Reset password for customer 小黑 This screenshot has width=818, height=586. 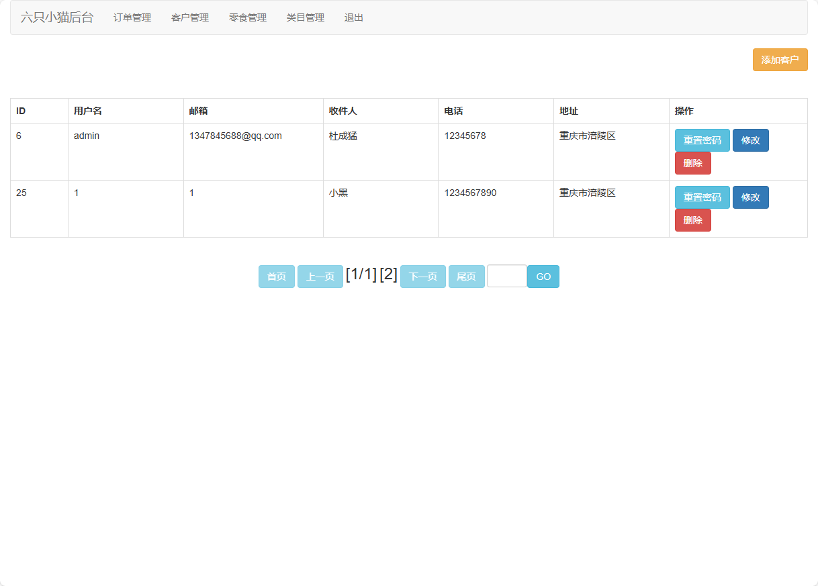click(x=702, y=197)
